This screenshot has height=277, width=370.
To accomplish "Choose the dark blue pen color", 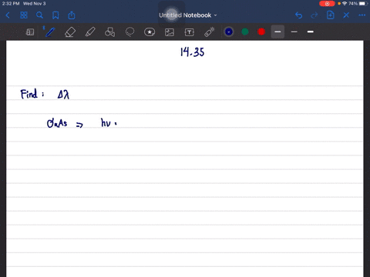I will click(229, 32).
